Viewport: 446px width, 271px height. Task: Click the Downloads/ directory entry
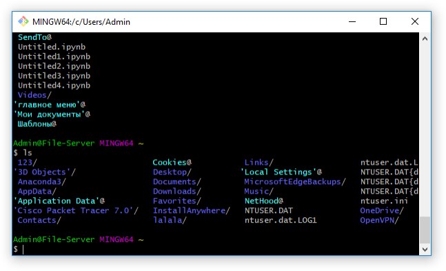pyautogui.click(x=177, y=191)
